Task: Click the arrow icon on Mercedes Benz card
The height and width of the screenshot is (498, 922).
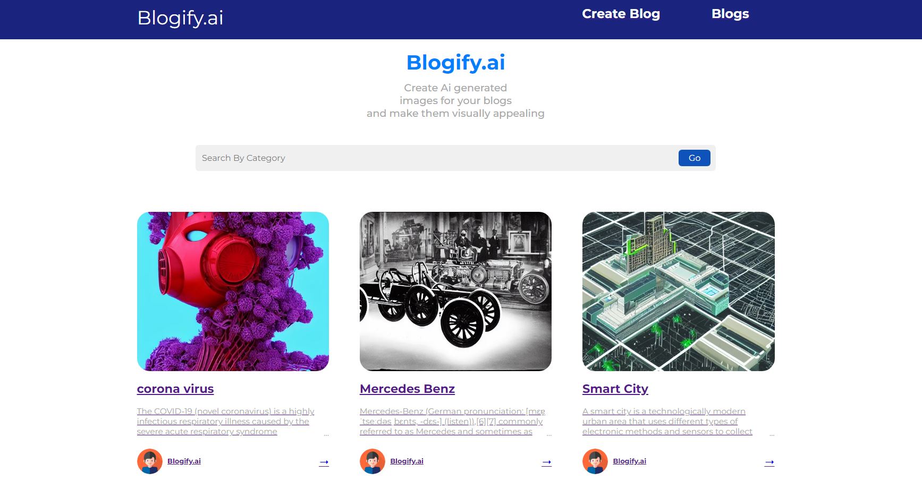Action: (x=546, y=462)
